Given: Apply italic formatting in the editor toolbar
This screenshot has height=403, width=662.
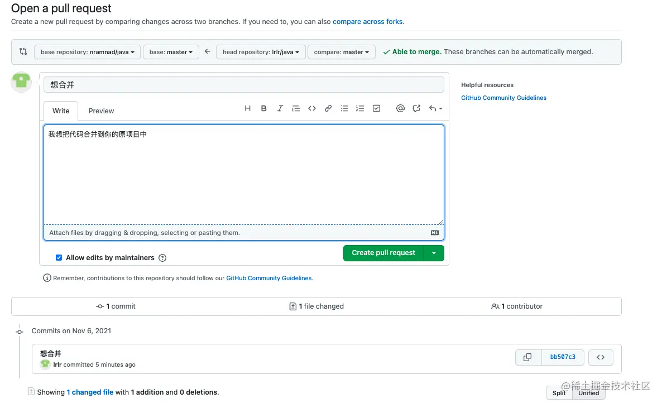Looking at the screenshot, I should [280, 108].
